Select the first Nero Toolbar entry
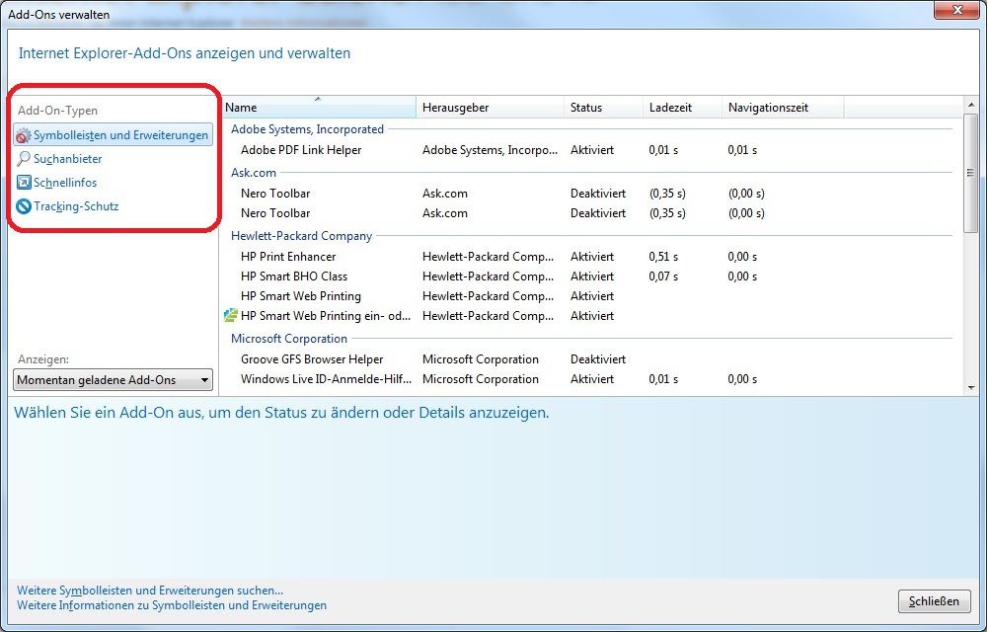 point(275,194)
